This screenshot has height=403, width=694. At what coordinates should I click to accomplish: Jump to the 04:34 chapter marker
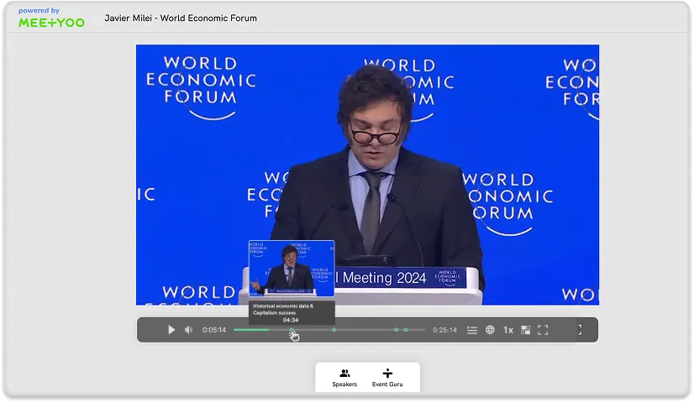point(292,330)
